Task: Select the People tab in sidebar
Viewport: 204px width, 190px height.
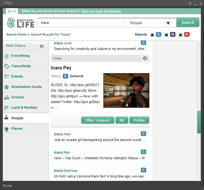Action: (x=17, y=118)
